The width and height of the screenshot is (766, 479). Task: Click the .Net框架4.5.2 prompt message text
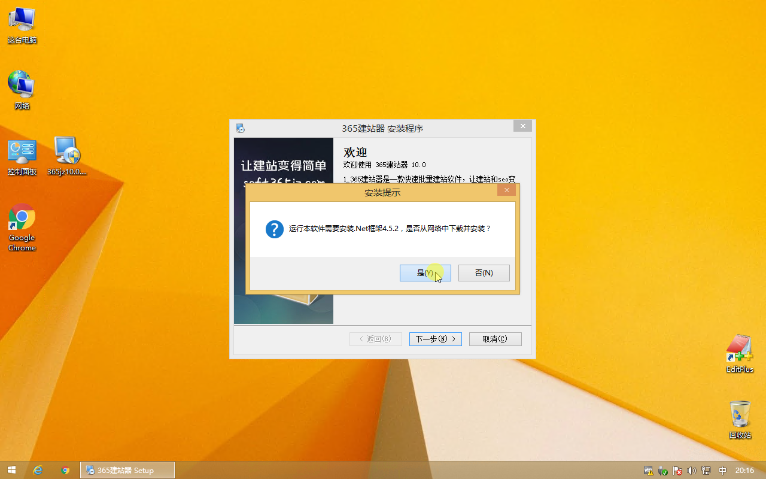pos(390,229)
